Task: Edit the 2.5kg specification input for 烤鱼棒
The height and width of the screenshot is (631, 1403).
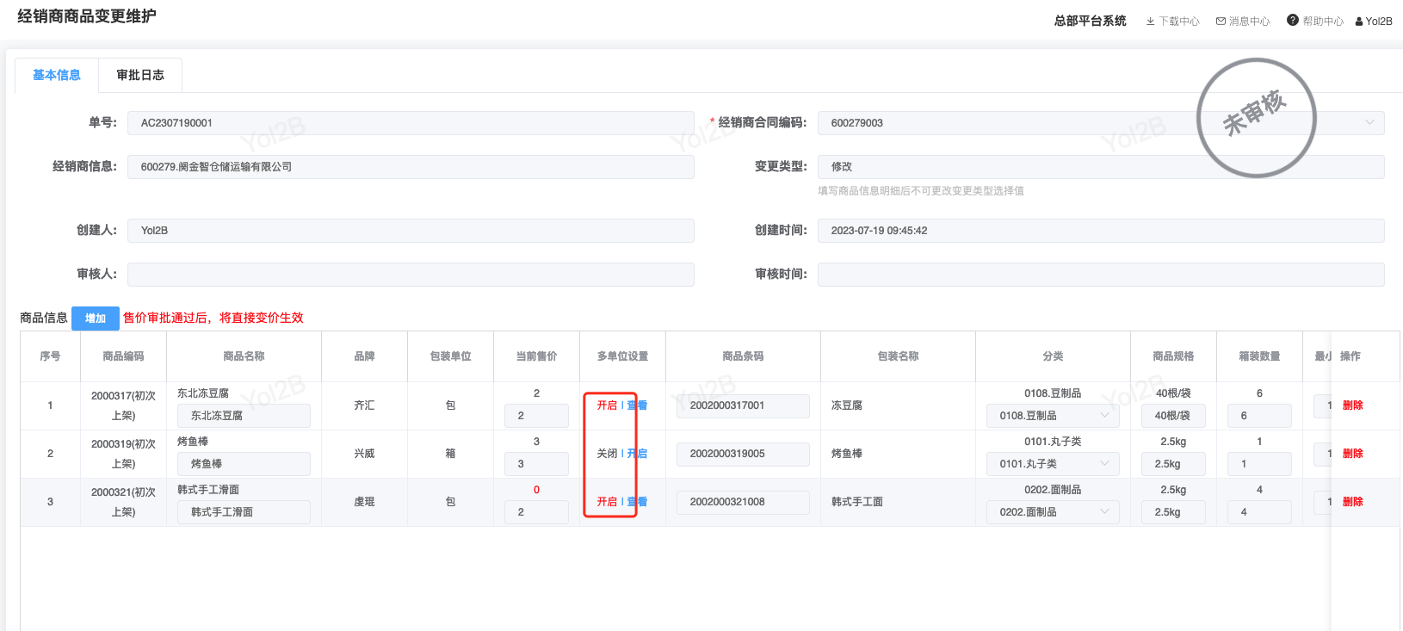Action: pos(1173,464)
